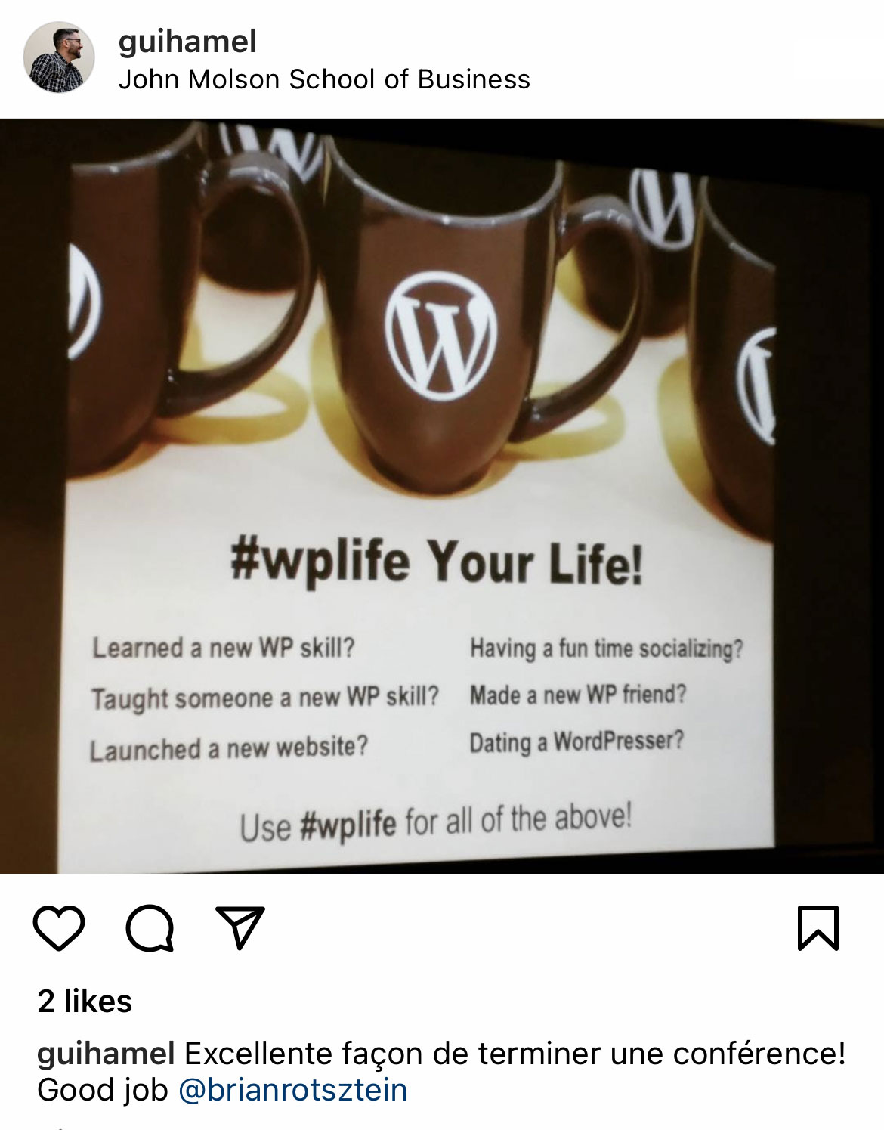Tap "Use #wplife for all of the above!" line
884x1130 pixels.
436,822
